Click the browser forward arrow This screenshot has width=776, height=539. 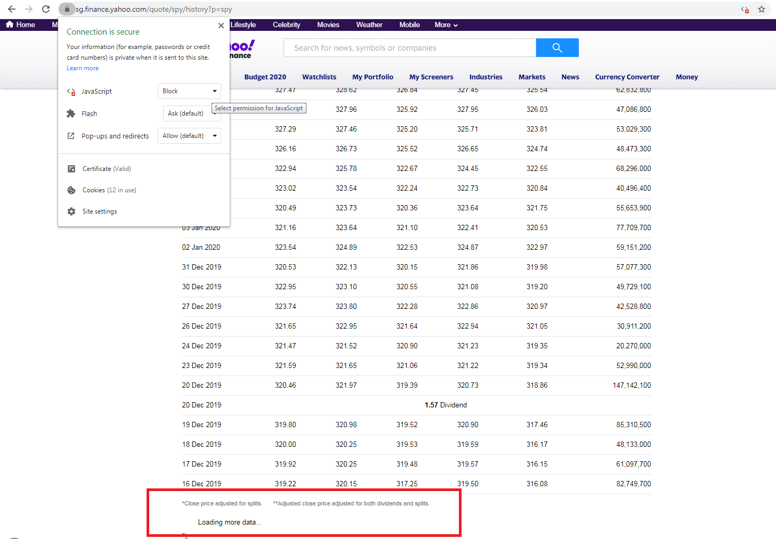coord(29,9)
